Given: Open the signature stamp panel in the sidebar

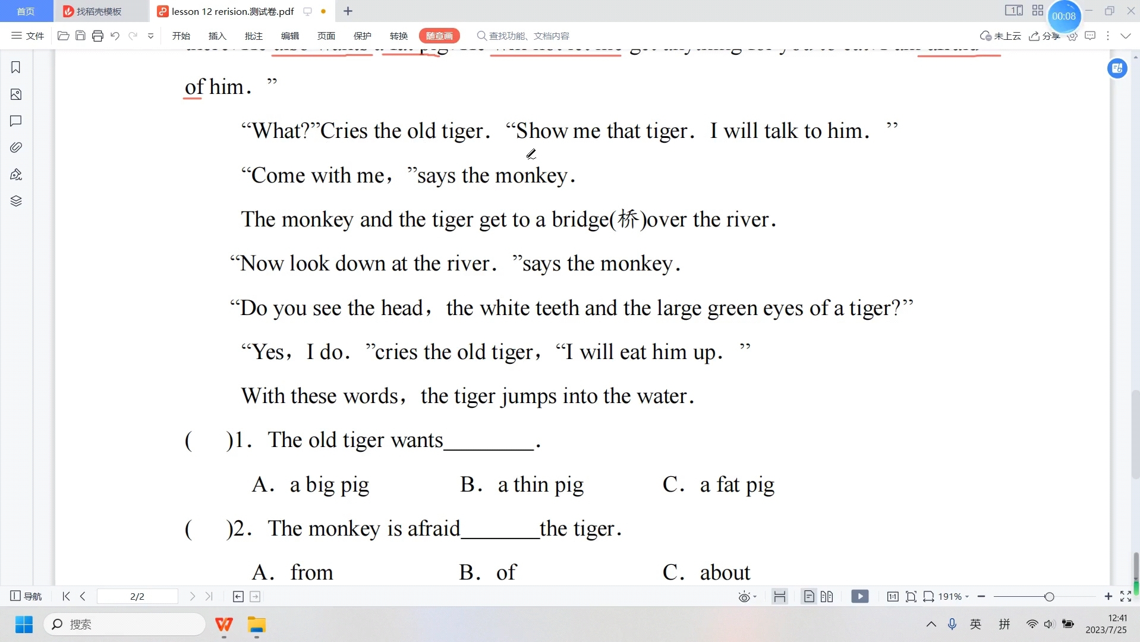Looking at the screenshot, I should coord(16,174).
